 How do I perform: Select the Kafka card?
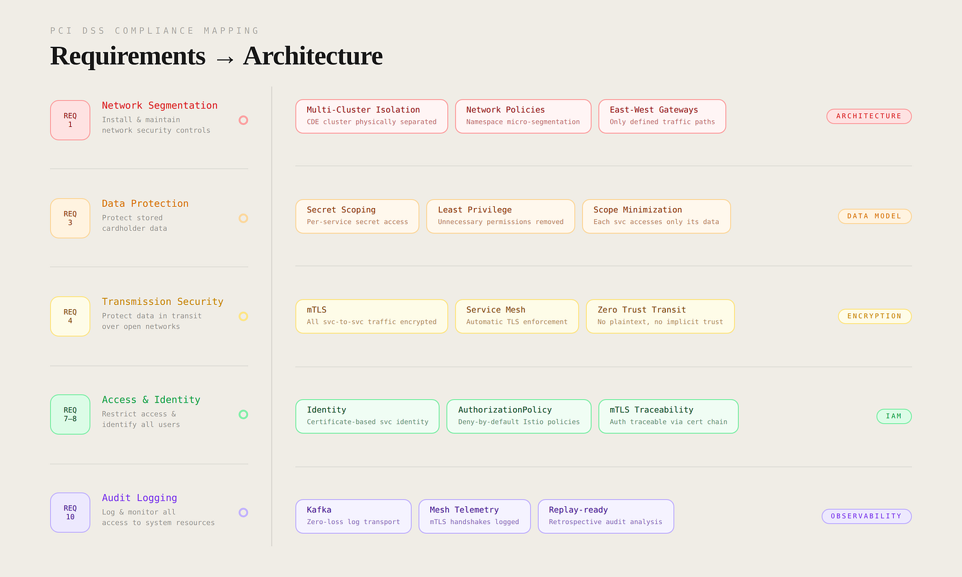click(x=353, y=517)
